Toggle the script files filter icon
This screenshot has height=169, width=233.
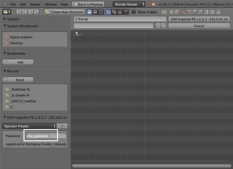click(x=201, y=12)
